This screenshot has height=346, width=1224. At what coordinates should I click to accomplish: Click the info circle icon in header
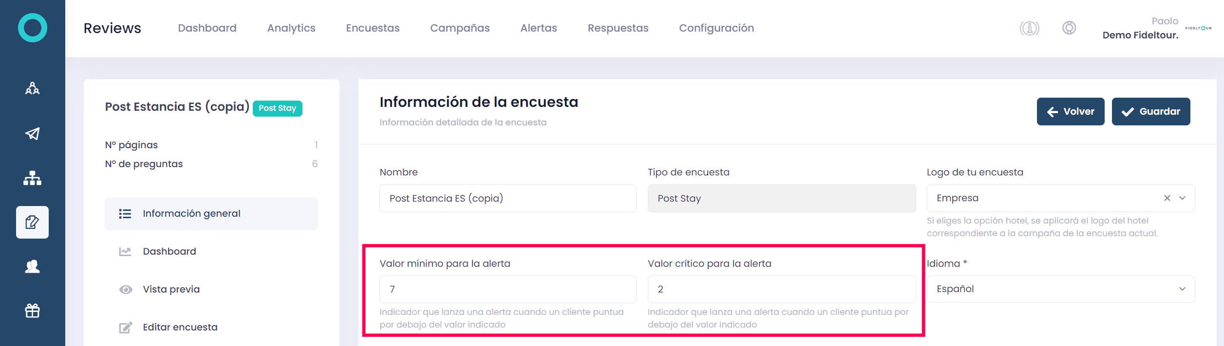[x=1029, y=28]
